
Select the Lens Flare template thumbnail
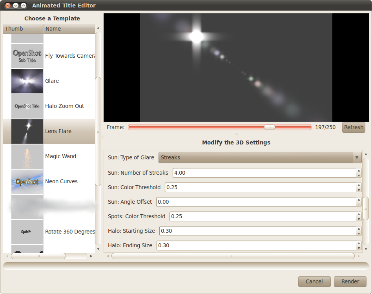(27, 131)
